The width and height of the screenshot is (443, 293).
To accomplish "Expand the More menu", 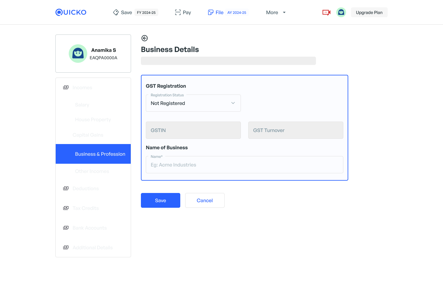I will click(276, 12).
